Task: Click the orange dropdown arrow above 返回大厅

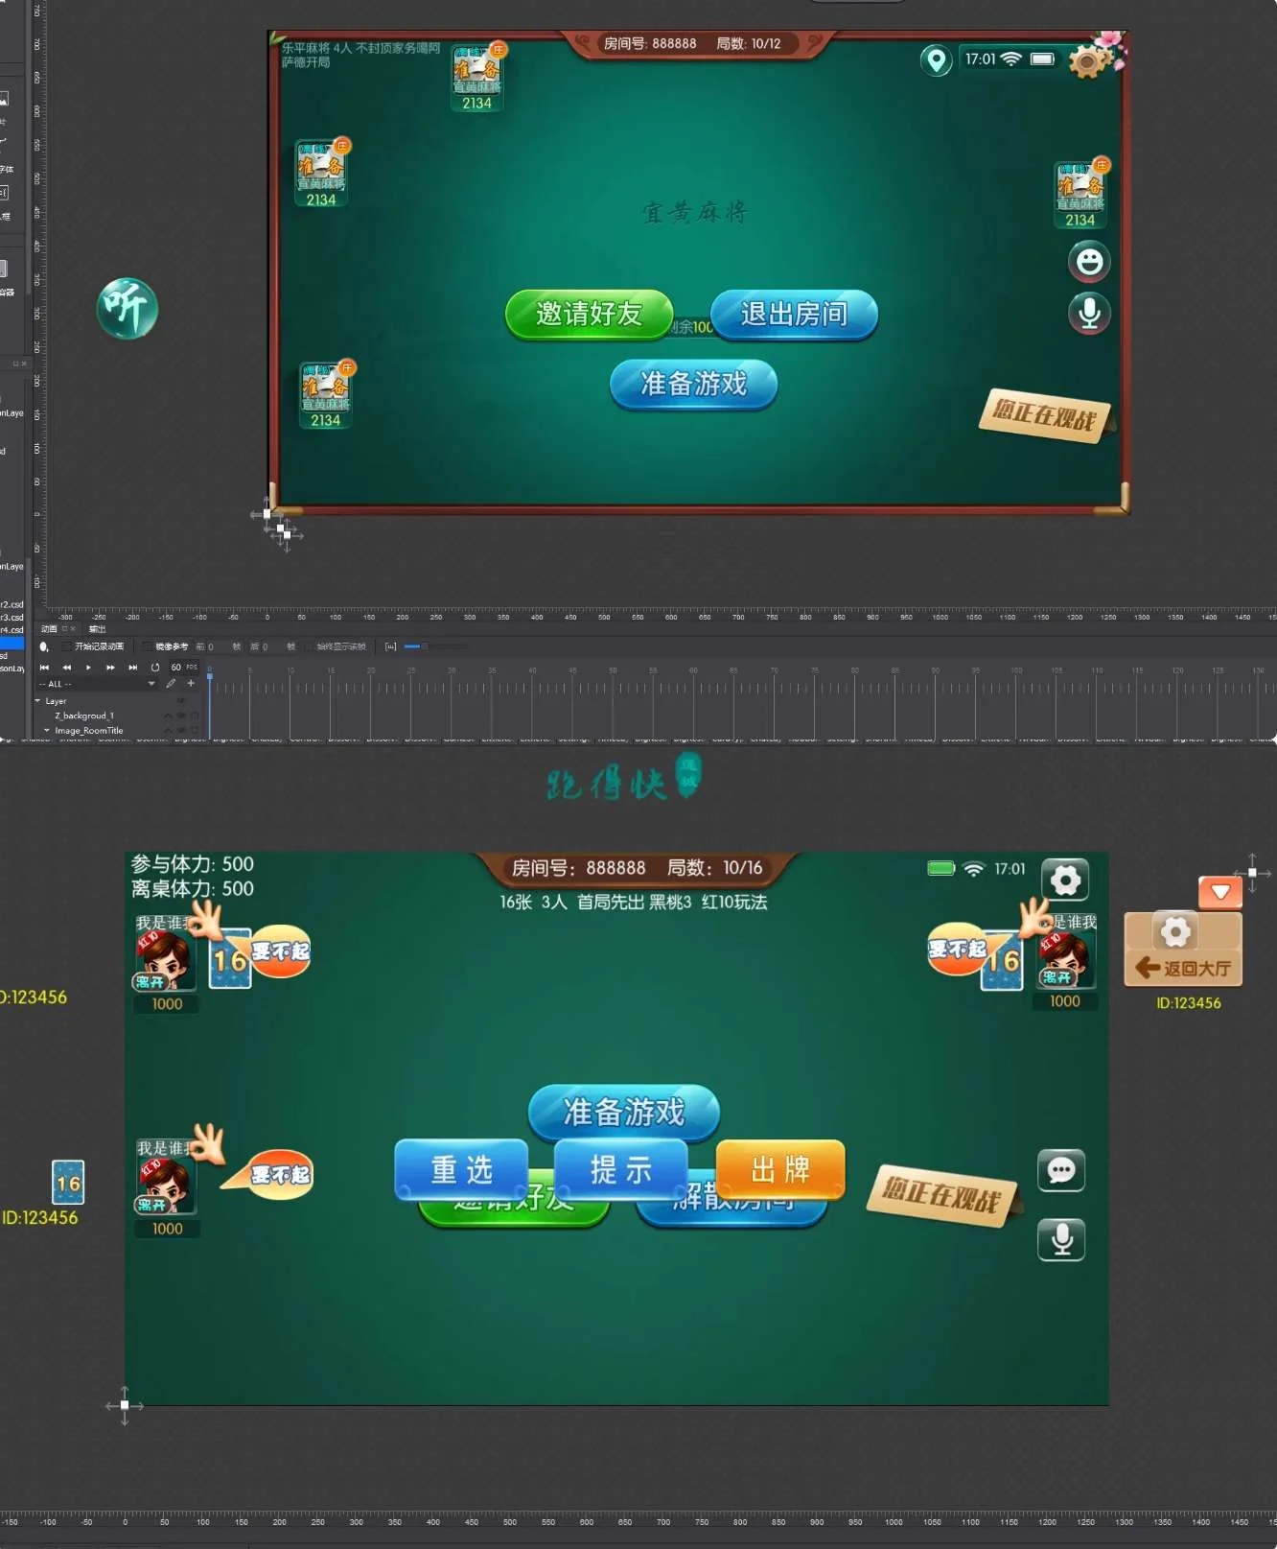Action: [x=1219, y=892]
